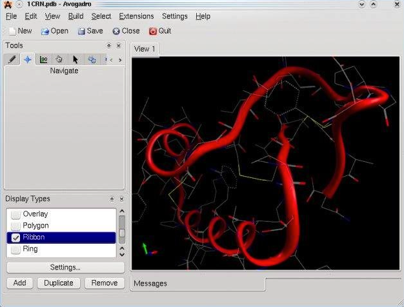This screenshot has width=404, height=307.
Task: Close the Display Types dock panel
Action: coord(121,199)
